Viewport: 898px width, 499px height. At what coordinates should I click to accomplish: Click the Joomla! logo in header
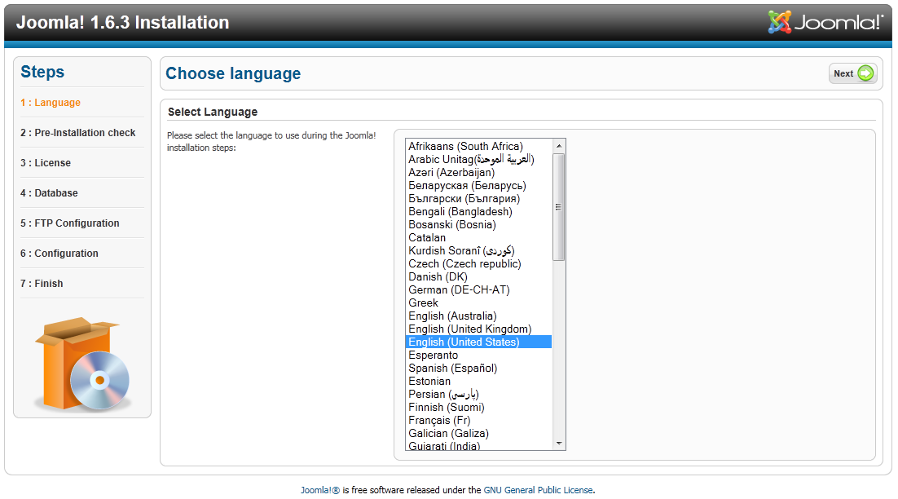tap(825, 22)
